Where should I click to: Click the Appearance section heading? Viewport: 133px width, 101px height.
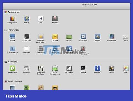click(14, 12)
